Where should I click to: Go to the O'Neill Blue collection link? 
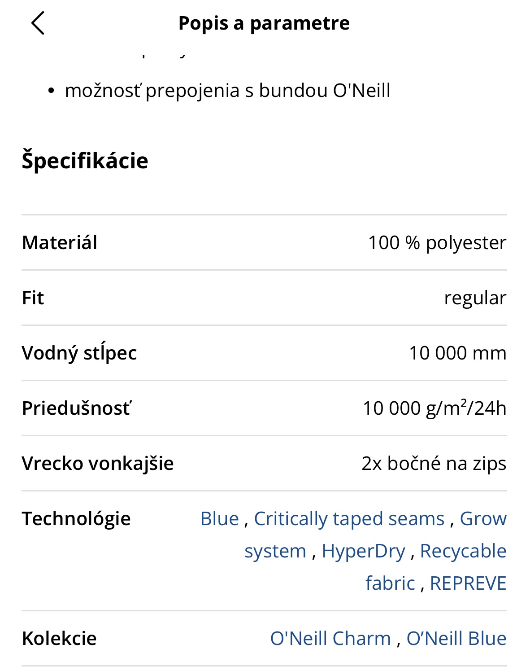pos(456,638)
